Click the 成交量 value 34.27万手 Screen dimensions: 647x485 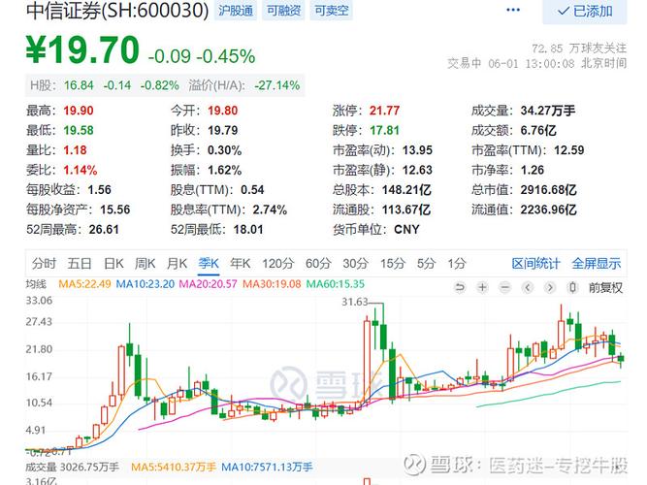(x=547, y=111)
